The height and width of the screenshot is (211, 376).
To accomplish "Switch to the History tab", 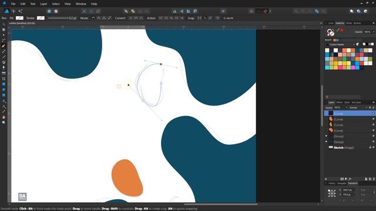I will pos(331,183).
